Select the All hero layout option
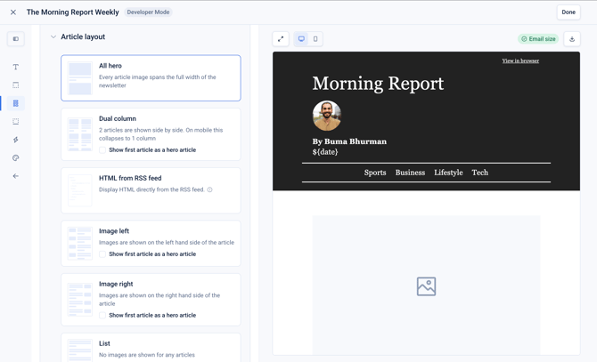 pos(151,78)
